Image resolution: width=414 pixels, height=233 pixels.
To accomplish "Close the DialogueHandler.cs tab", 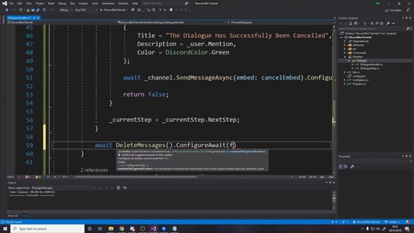I will point(38,17).
